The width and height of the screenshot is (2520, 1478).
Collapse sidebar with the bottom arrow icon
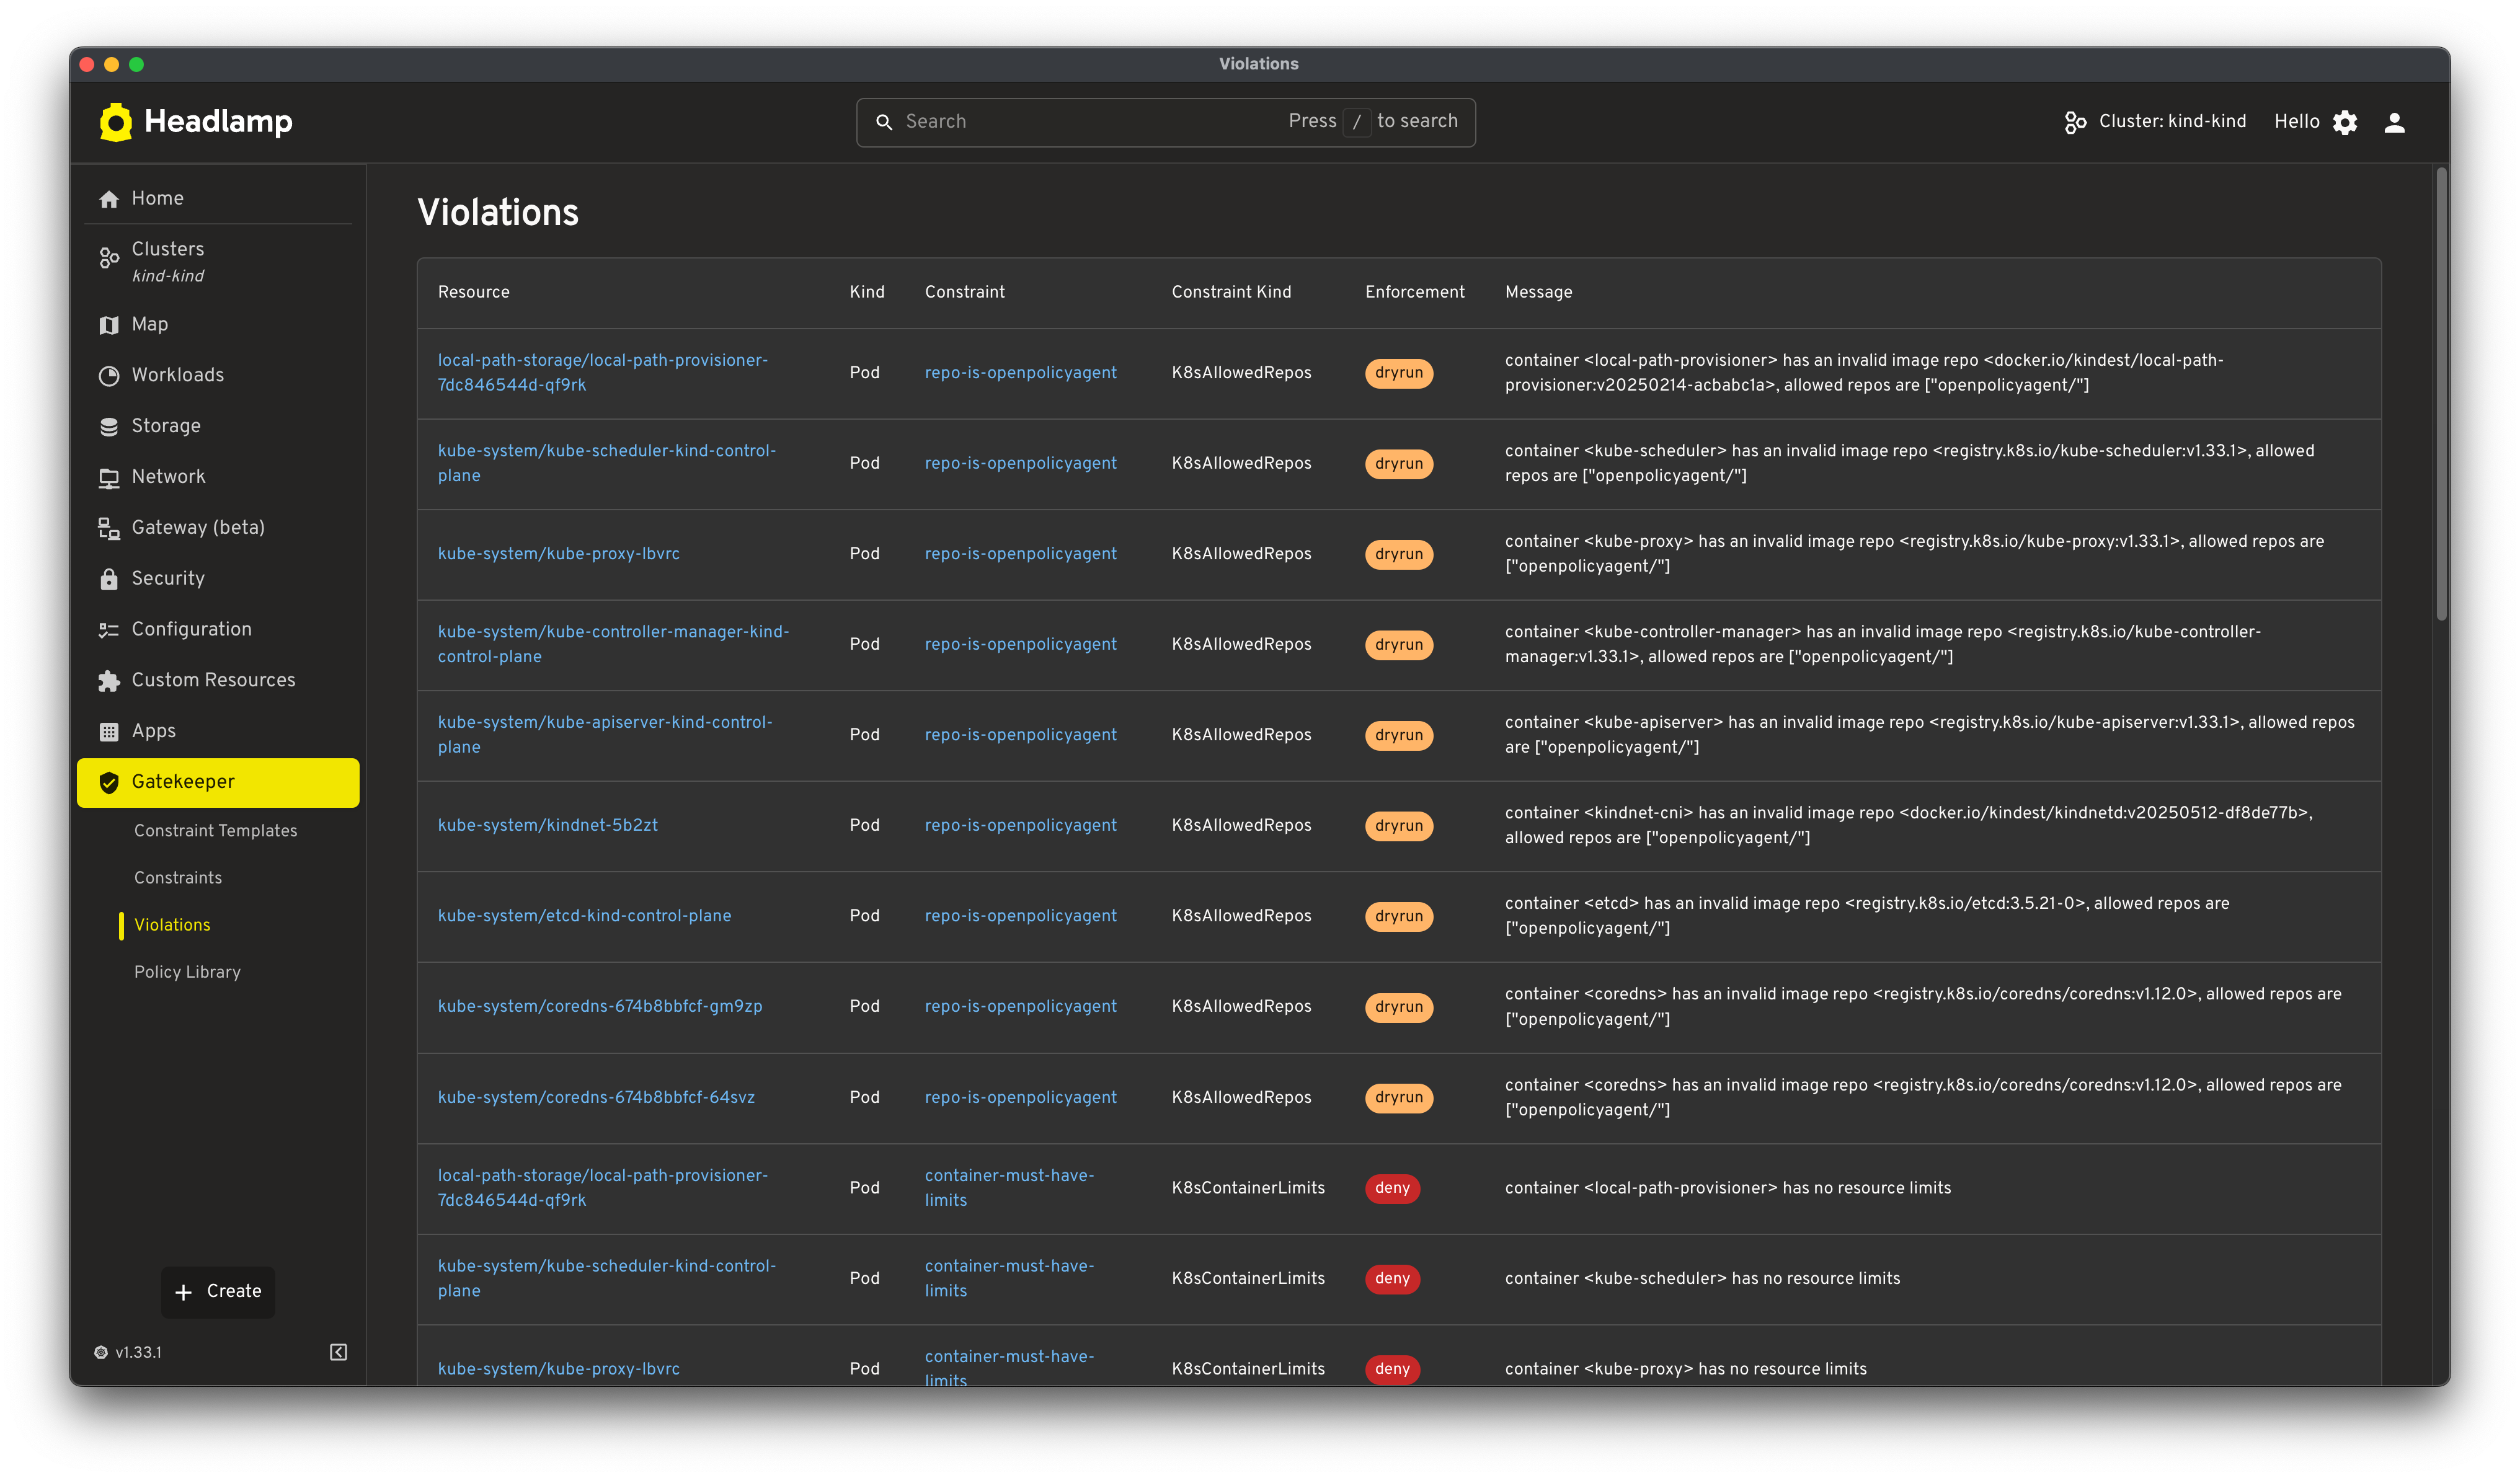pos(338,1352)
